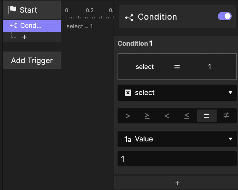
Task: Select the less than operator
Action: 167,116
